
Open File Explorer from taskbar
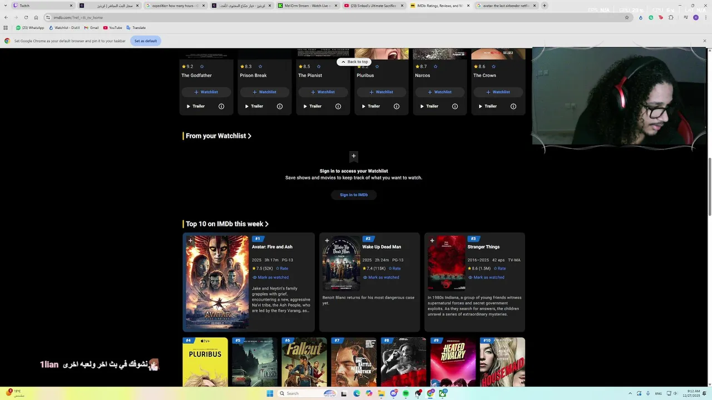point(381,393)
